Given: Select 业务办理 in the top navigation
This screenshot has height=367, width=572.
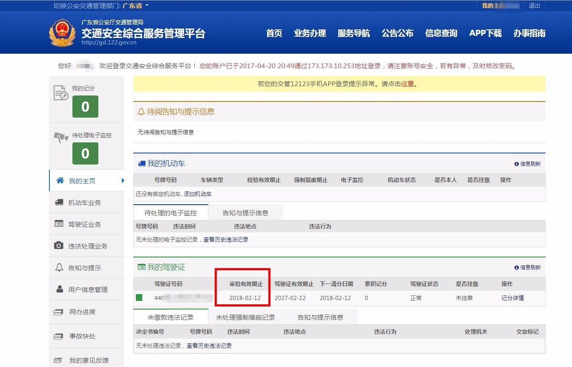Looking at the screenshot, I should 310,33.
